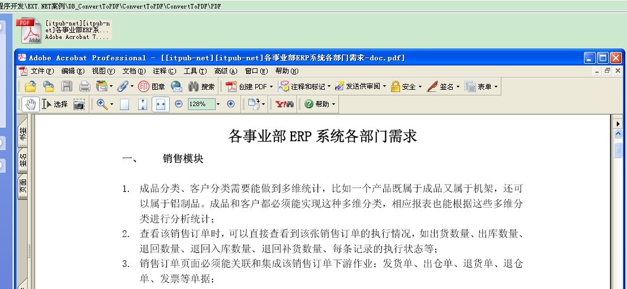Open the 工具(T) menu

click(x=195, y=71)
